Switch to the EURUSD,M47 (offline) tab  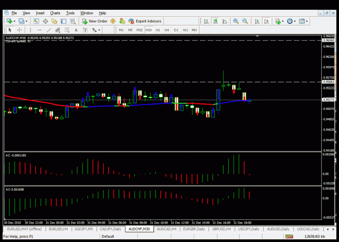point(24,229)
